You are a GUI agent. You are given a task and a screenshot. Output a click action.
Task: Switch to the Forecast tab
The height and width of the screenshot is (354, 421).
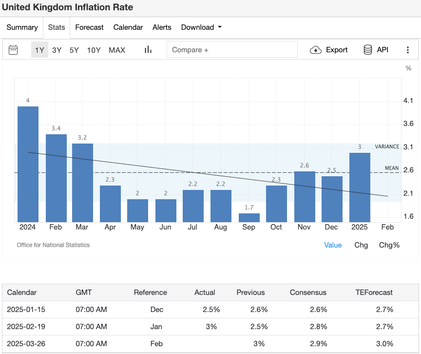[x=89, y=27]
